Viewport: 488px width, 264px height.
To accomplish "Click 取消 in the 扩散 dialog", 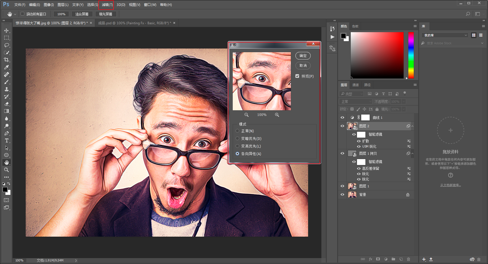I will point(303,66).
